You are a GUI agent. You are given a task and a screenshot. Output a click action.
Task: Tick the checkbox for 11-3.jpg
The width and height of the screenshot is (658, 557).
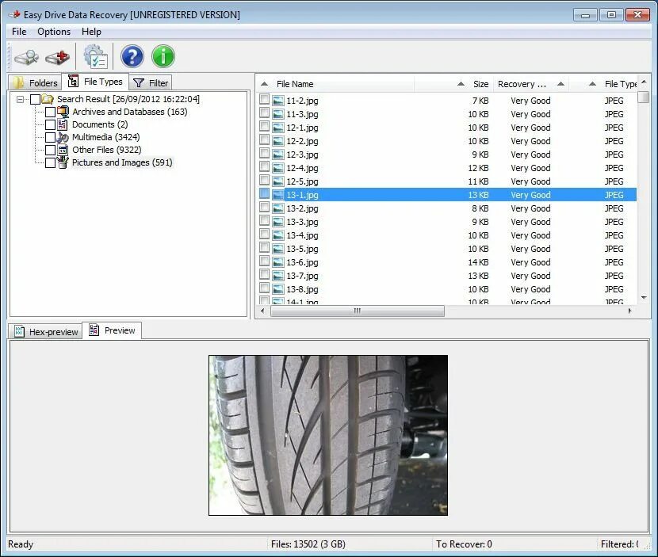coord(264,113)
